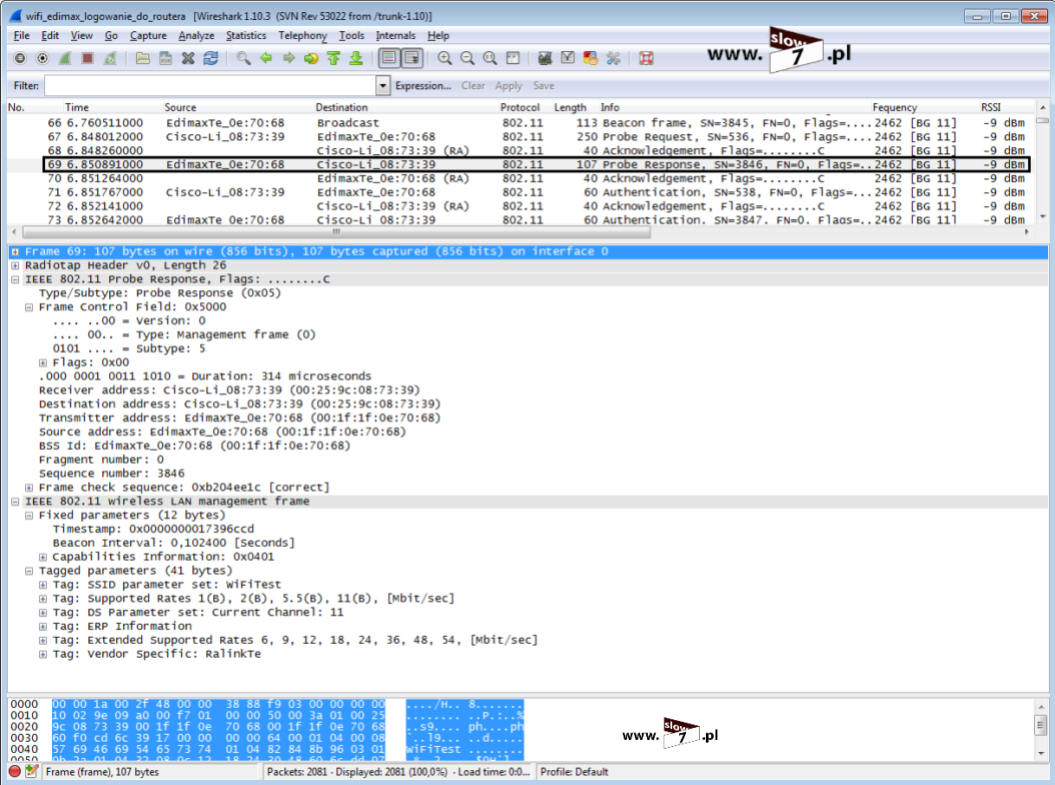The width and height of the screenshot is (1055, 785).
Task: Click the Expression... filter button
Action: pyautogui.click(x=423, y=86)
